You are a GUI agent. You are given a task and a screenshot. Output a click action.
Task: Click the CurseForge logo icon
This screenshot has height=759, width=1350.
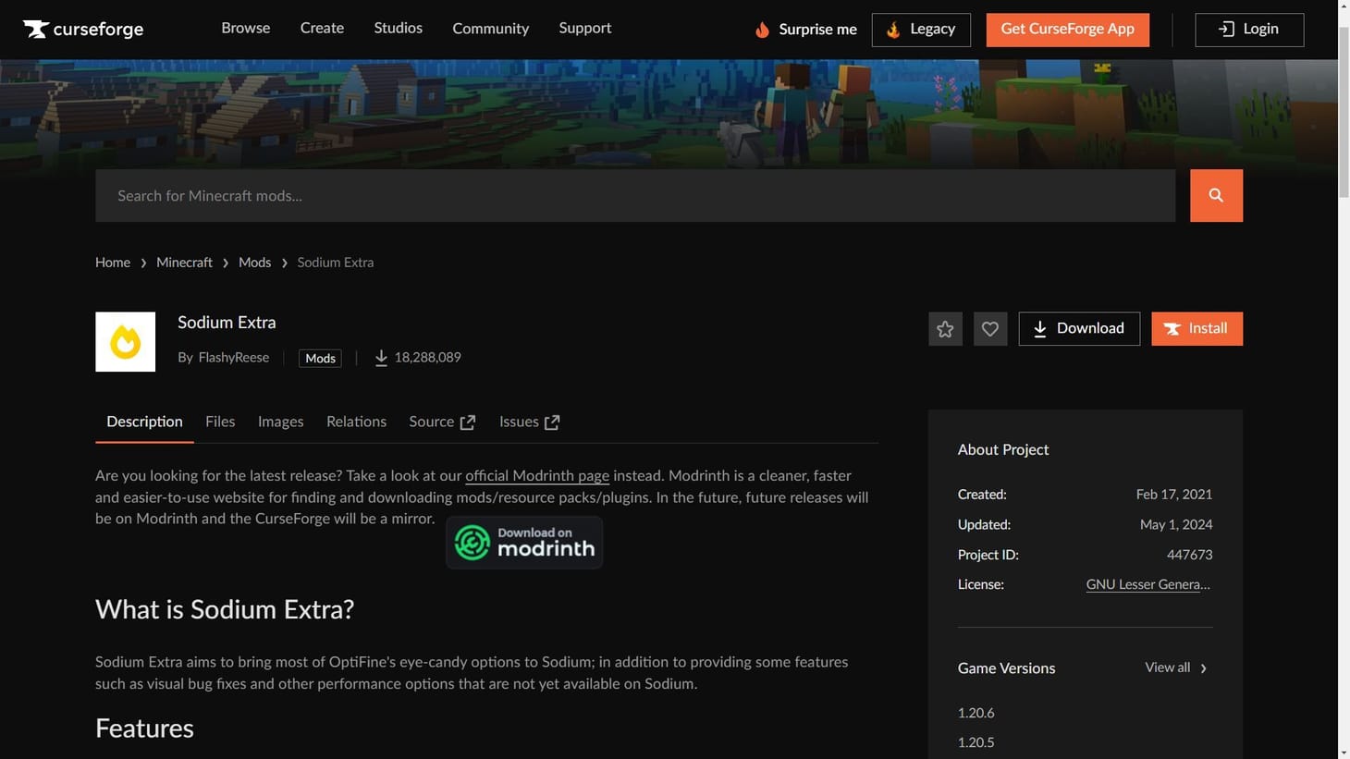35,29
